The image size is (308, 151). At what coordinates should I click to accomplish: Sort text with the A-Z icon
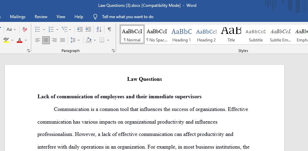(99, 29)
